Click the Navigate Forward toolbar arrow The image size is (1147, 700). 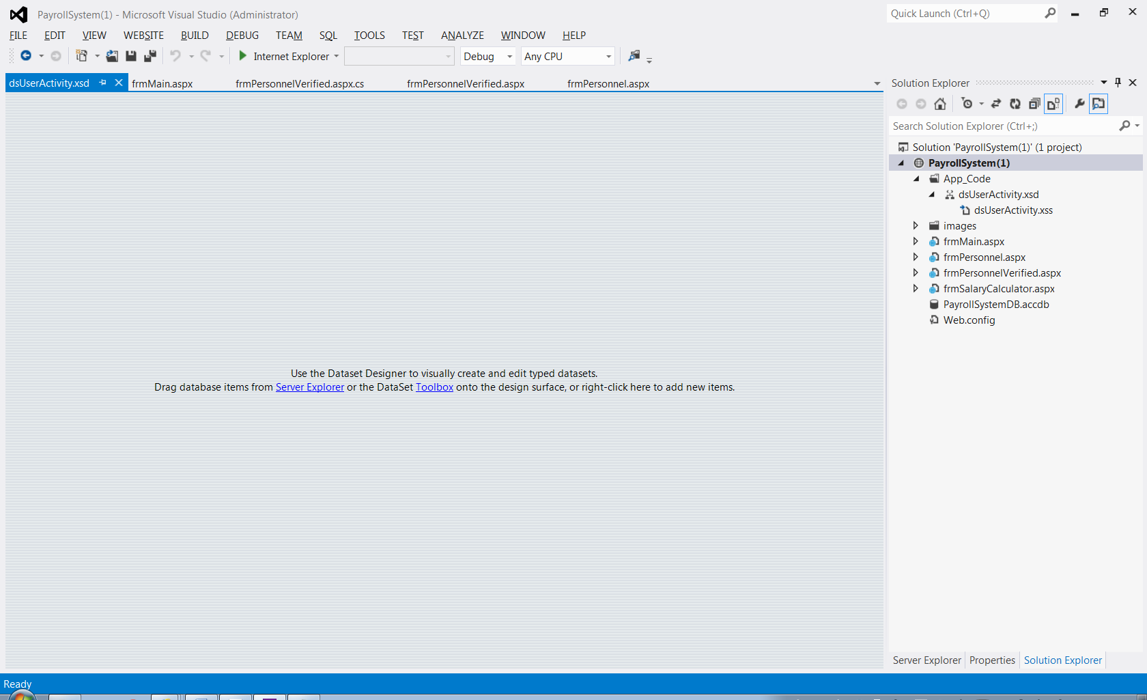click(56, 56)
